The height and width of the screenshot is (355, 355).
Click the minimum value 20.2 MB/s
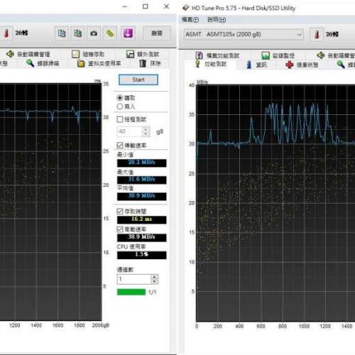141,163
